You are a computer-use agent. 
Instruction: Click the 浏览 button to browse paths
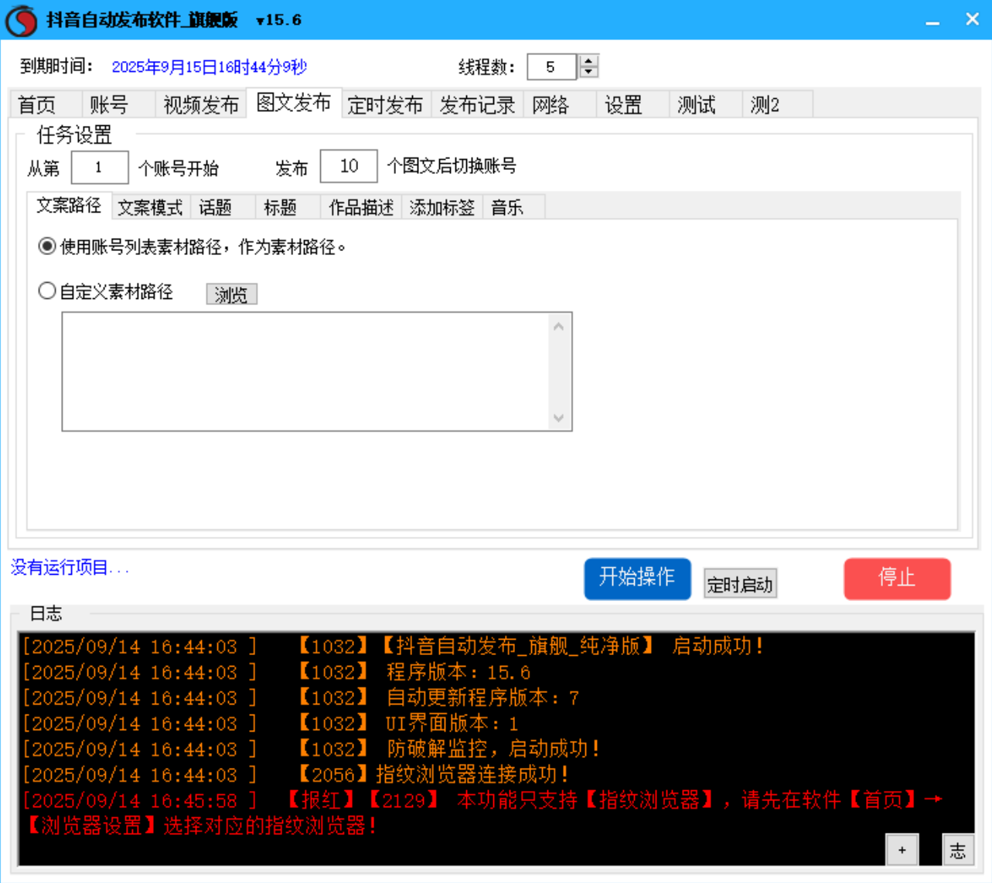pyautogui.click(x=231, y=294)
